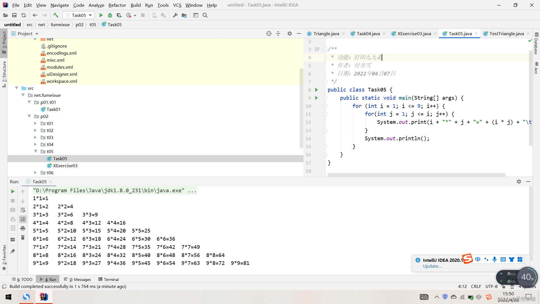Click the Back navigation arrow
This screenshot has width=540, height=304.
pos(35,15)
